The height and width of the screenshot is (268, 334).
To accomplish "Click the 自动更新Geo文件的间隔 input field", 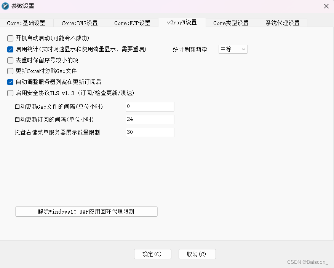I will pyautogui.click(x=150, y=106).
